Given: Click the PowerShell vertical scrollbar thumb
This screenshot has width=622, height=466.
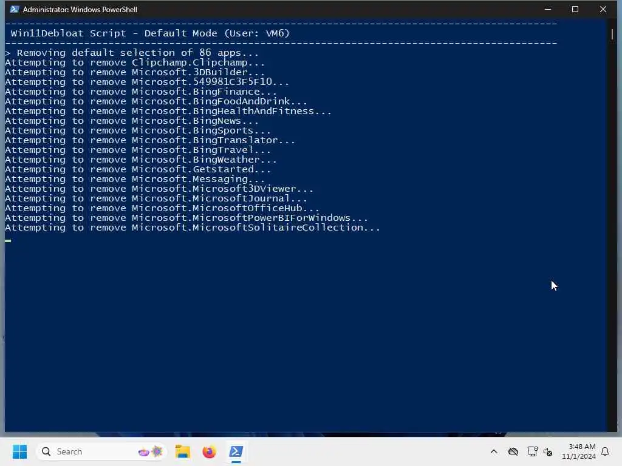Looking at the screenshot, I should (612, 35).
